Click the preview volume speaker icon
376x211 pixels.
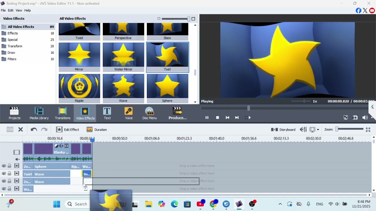click(x=365, y=118)
